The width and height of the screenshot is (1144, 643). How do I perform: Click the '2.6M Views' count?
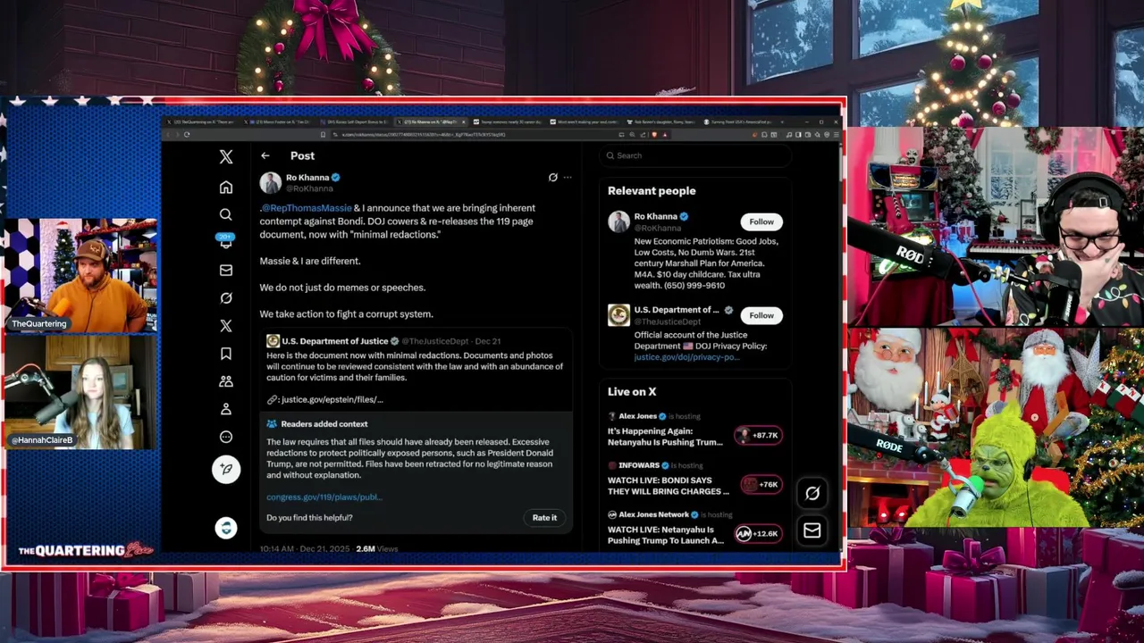(377, 549)
